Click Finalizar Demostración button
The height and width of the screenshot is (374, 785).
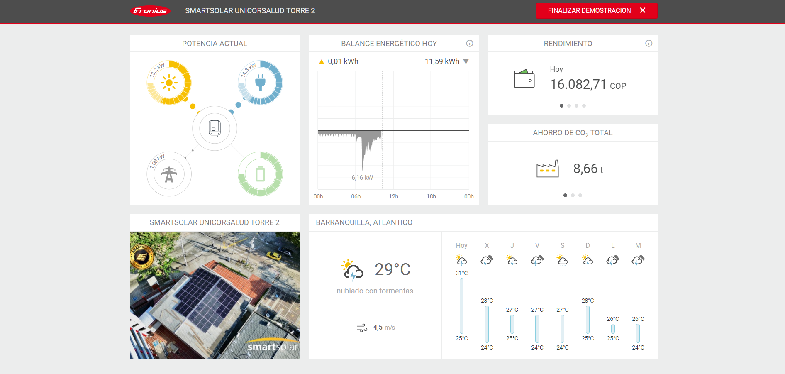(589, 11)
